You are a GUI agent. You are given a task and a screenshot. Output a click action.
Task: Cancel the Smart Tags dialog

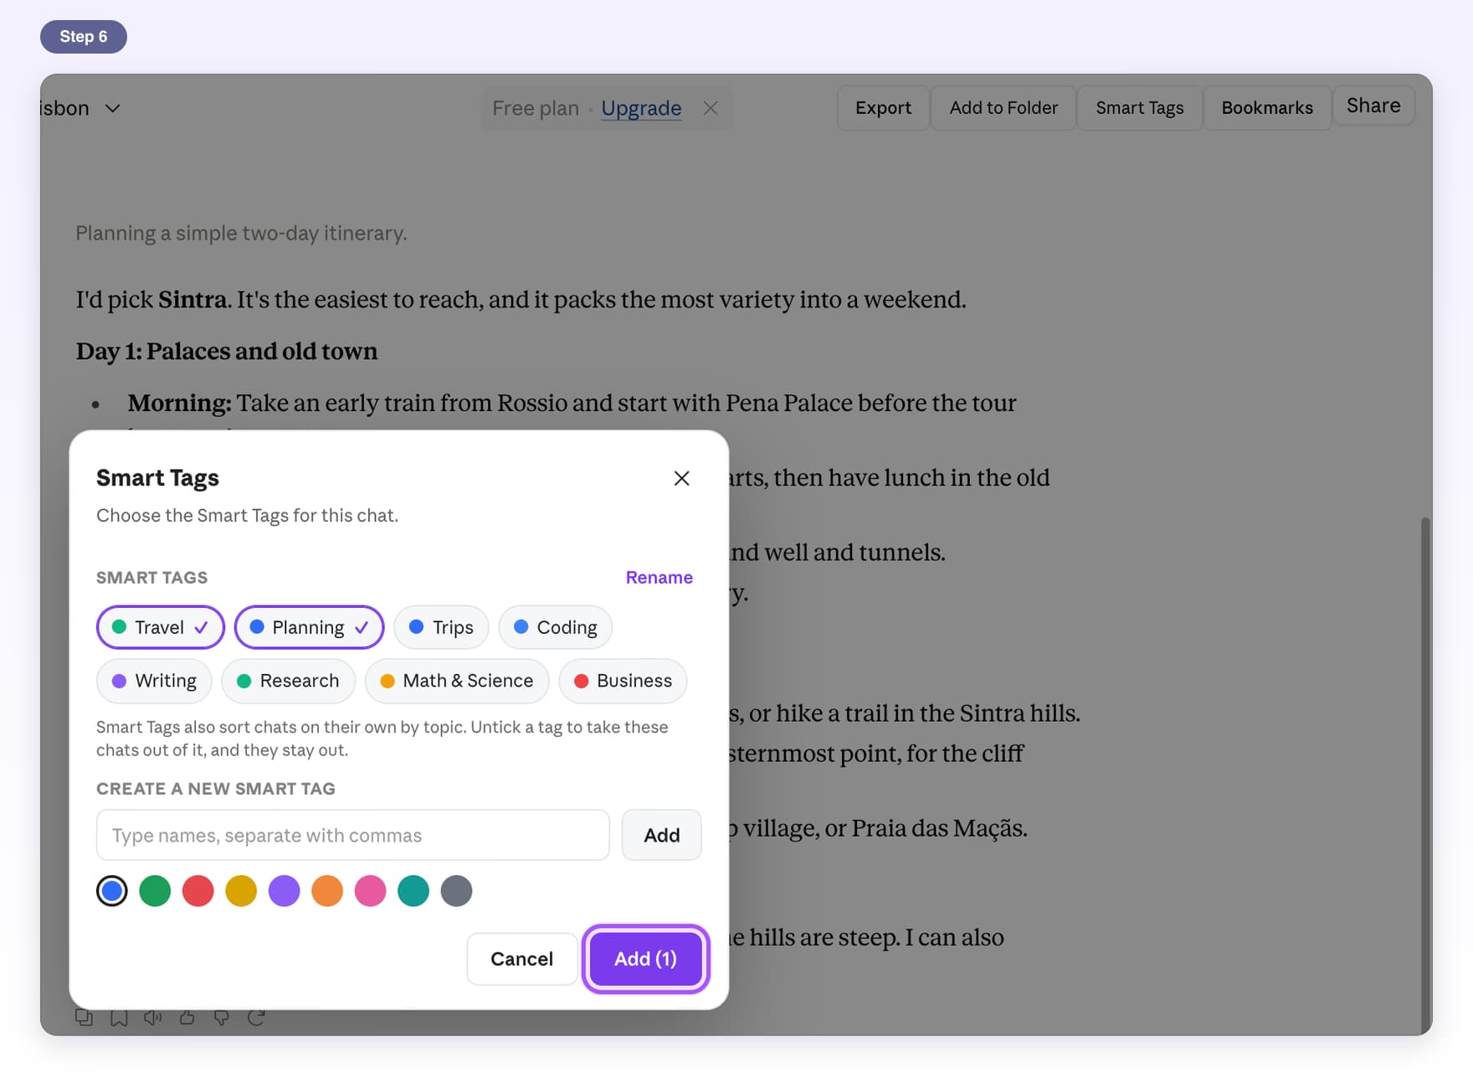tap(521, 959)
